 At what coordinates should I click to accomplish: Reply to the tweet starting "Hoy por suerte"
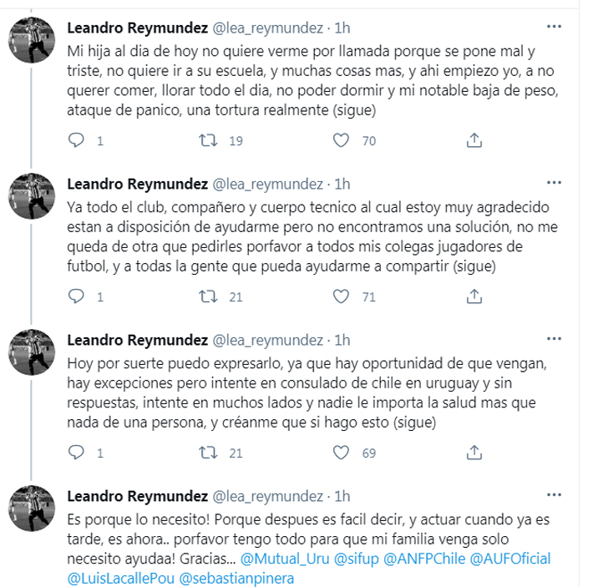pyautogui.click(x=76, y=453)
